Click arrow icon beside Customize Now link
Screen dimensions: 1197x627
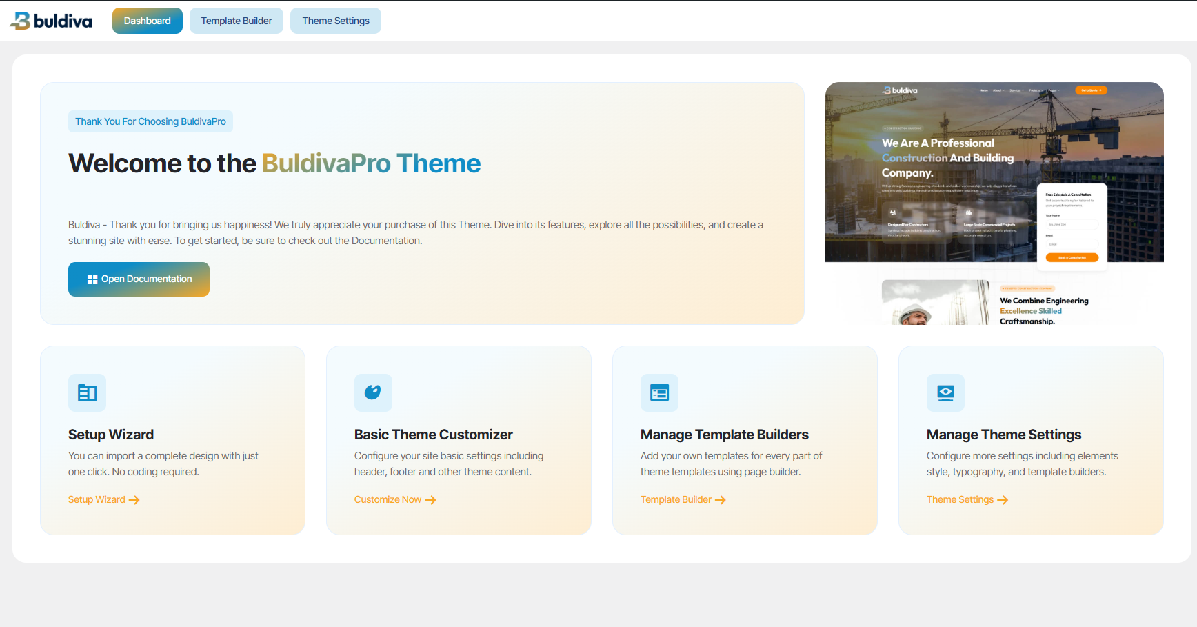[431, 500]
